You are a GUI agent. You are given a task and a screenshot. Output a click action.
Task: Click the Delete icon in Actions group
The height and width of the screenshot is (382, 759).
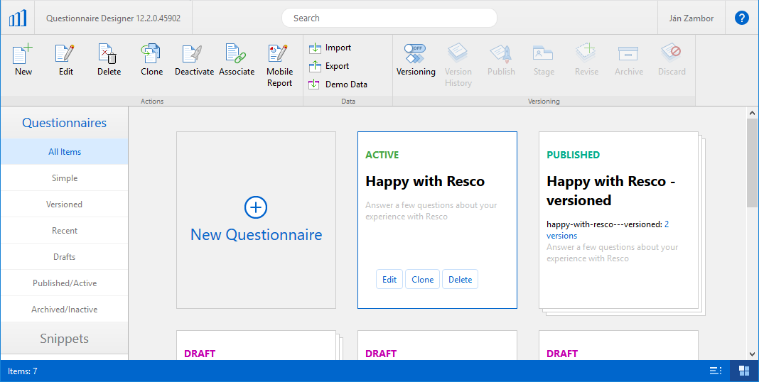(x=109, y=60)
